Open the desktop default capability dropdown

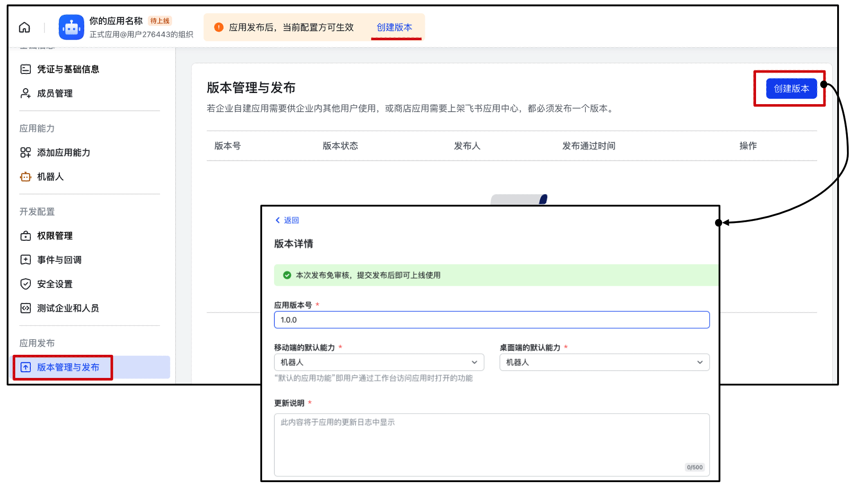pyautogui.click(x=604, y=362)
